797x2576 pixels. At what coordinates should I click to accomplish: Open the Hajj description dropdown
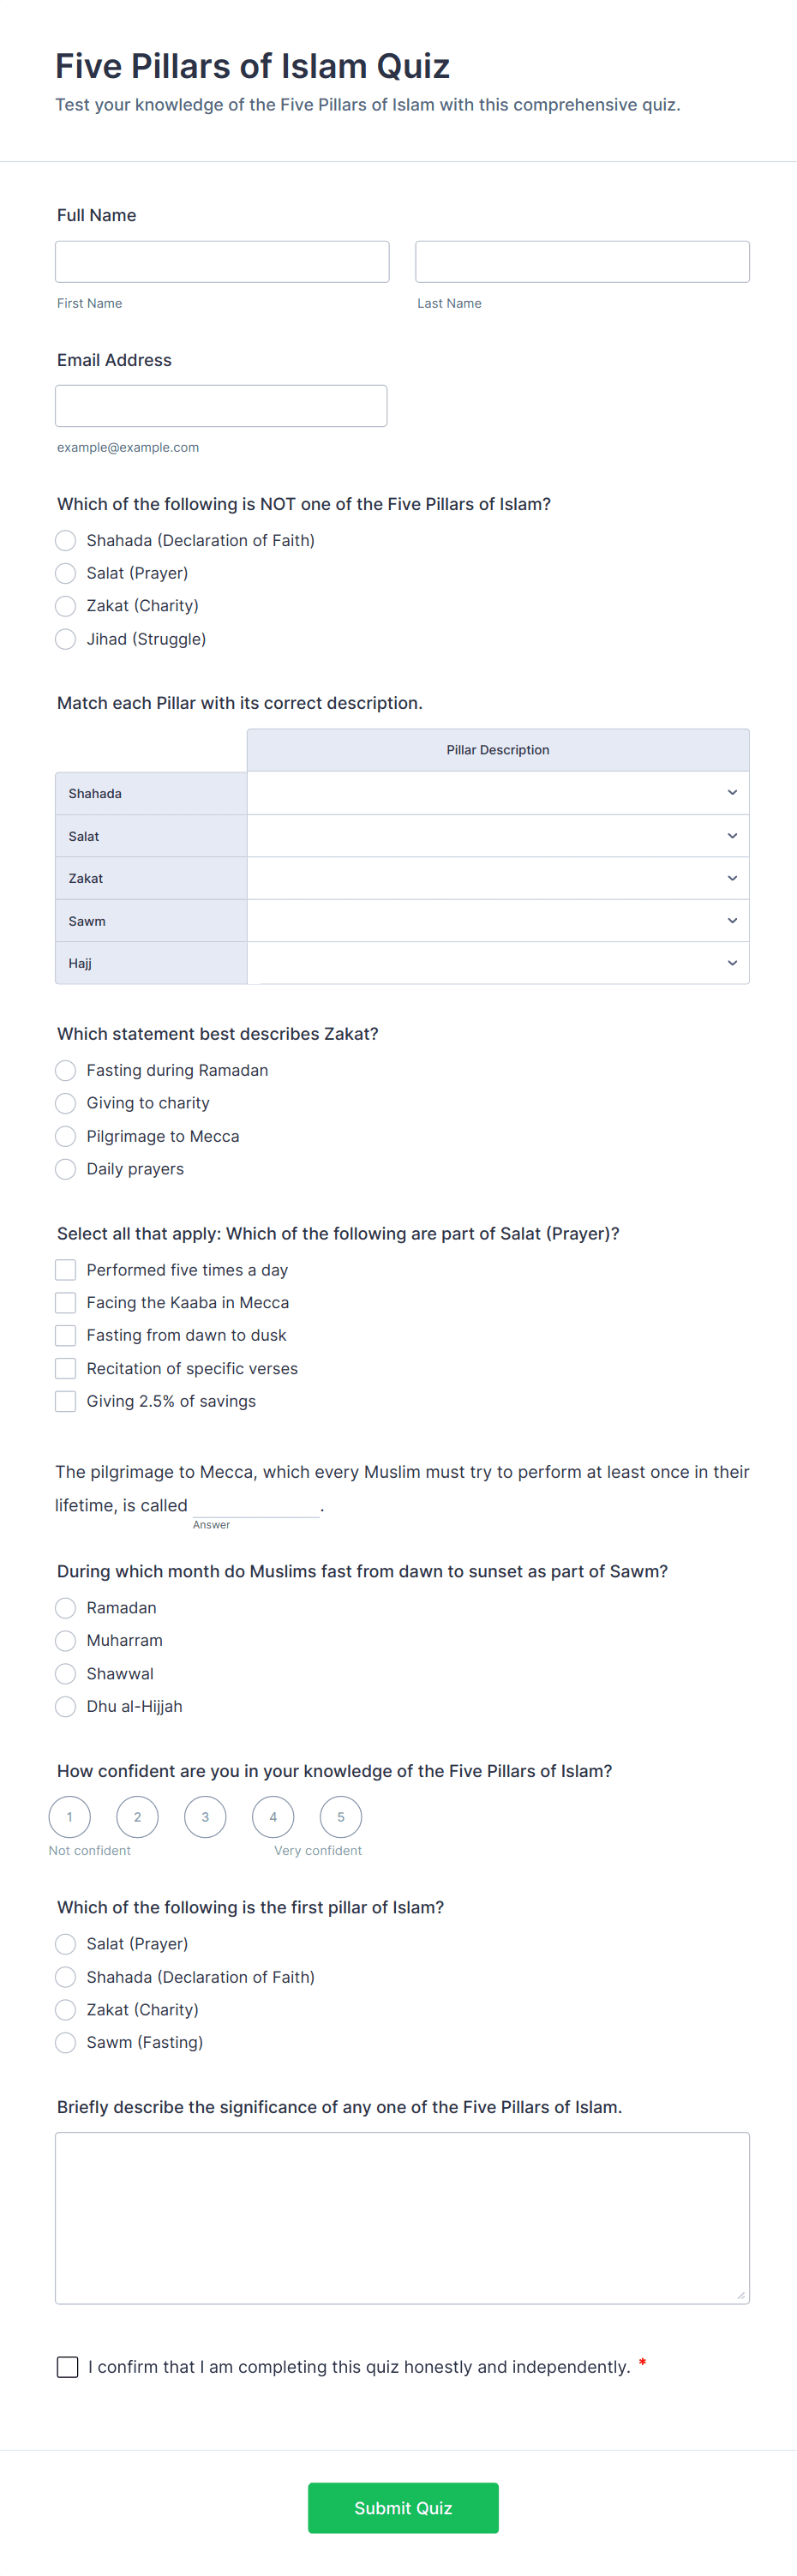click(x=498, y=963)
